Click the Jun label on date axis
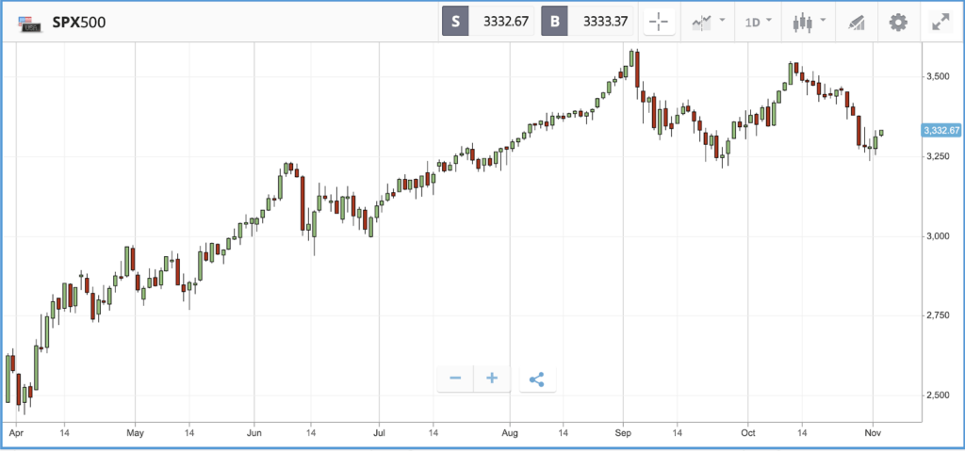This screenshot has height=451, width=965. click(254, 433)
